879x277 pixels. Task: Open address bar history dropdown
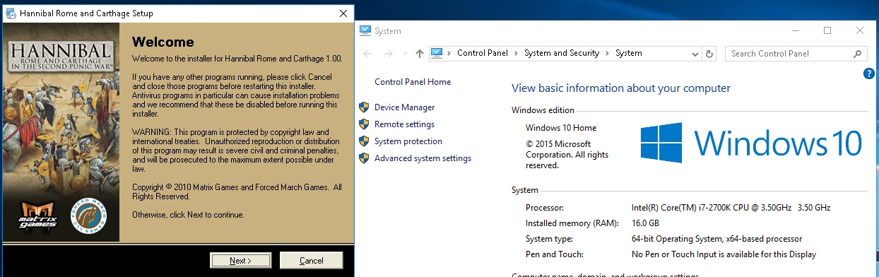(x=695, y=54)
